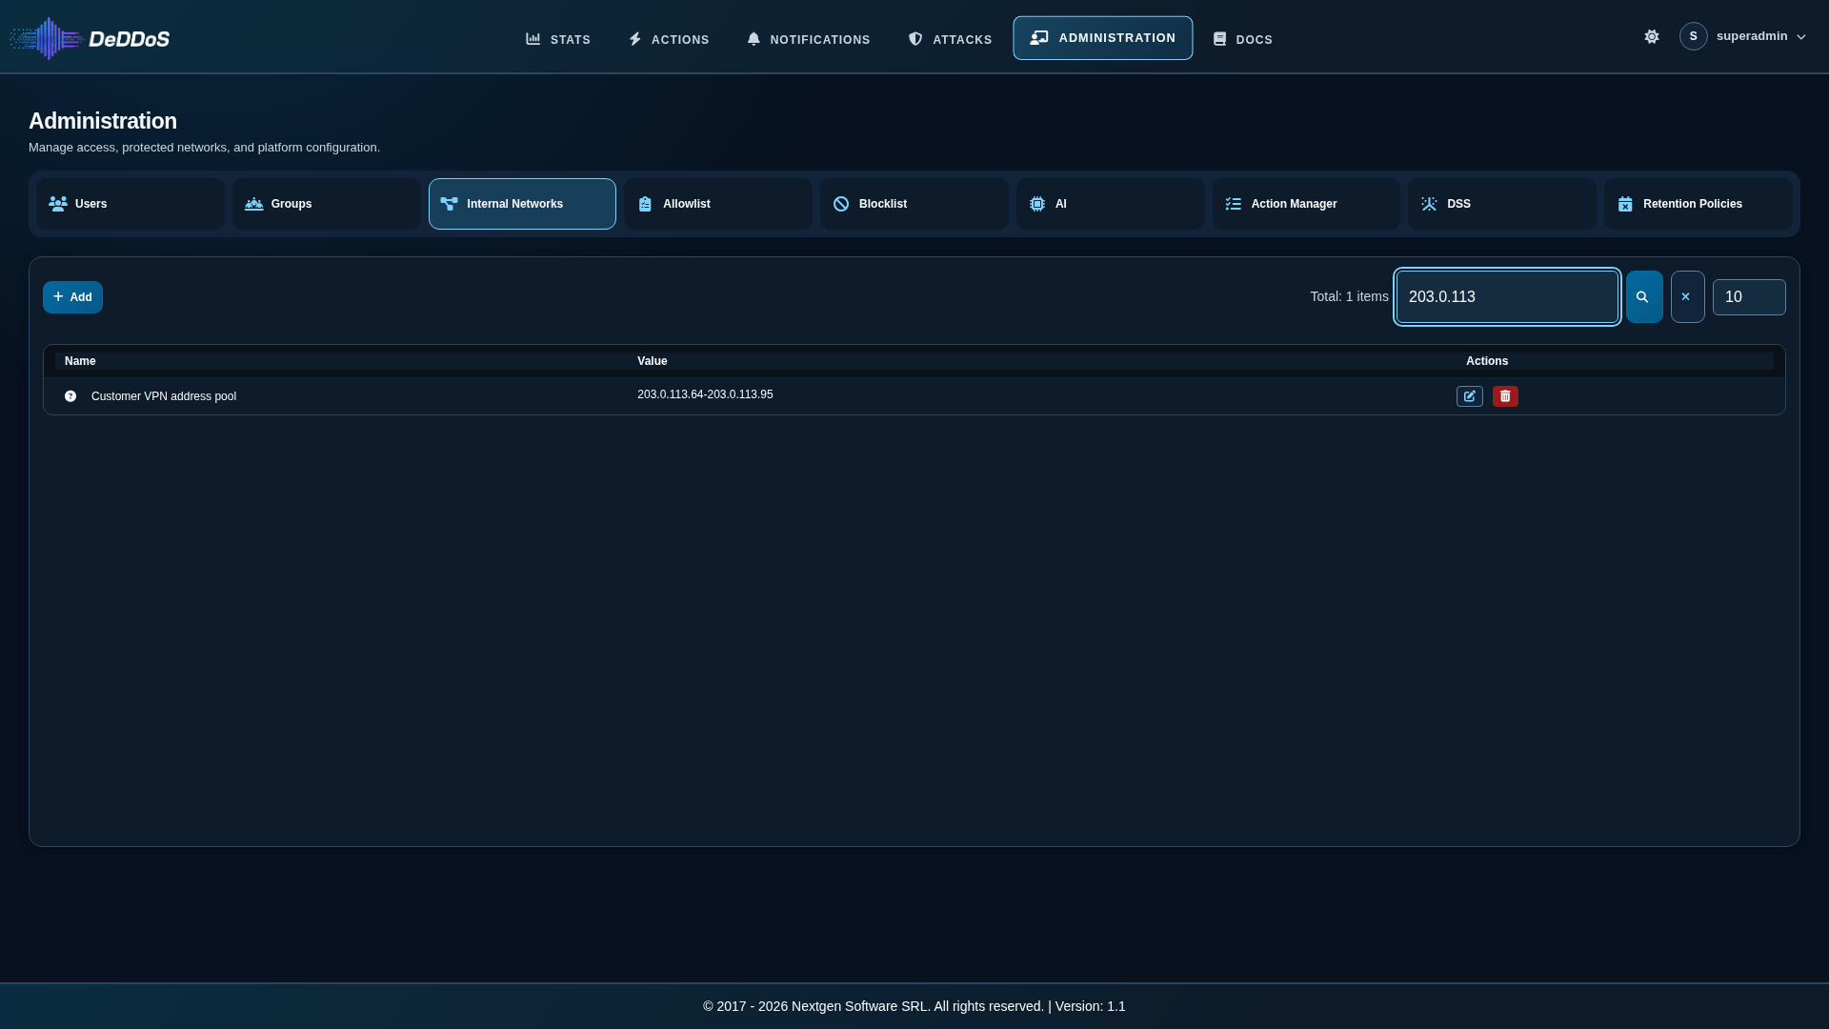Click the value 203.0.113.64-203.0.113.95
This screenshot has width=1829, height=1029.
tap(705, 394)
